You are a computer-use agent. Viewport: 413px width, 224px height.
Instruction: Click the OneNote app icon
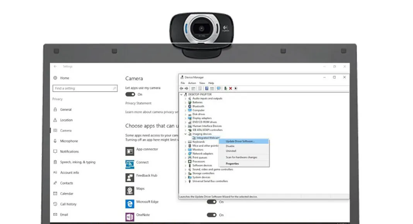130,217
